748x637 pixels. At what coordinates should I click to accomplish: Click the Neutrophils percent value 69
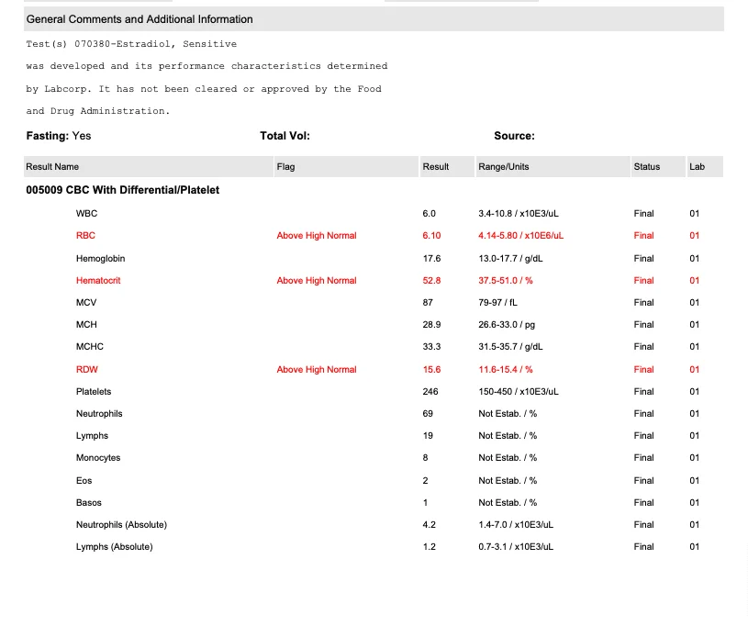(x=428, y=413)
